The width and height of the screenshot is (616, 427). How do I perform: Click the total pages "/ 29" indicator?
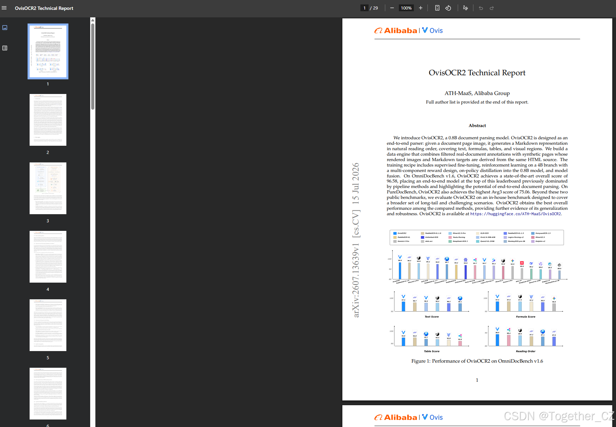374,8
